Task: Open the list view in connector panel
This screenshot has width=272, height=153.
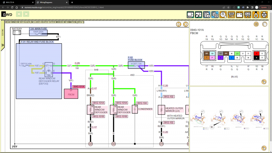Action: coord(256,24)
